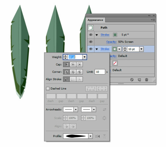Select the Projecting Cap icon

pyautogui.click(x=79, y=65)
